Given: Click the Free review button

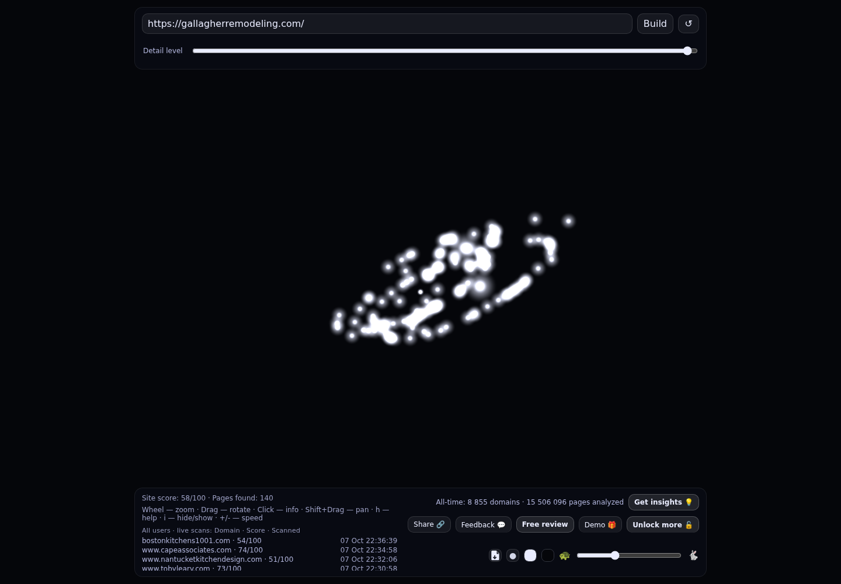Looking at the screenshot, I should pos(545,524).
